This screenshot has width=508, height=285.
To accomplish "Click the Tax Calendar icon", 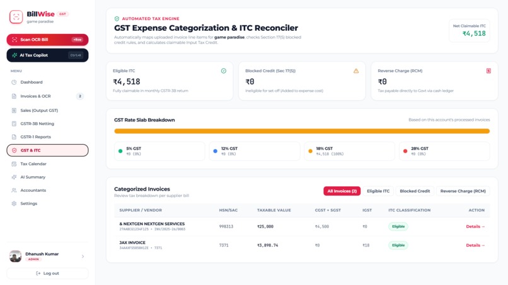I will [x=14, y=164].
